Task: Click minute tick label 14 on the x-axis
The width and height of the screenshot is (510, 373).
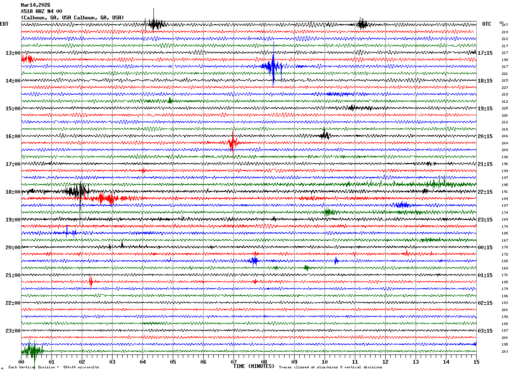Action: pyautogui.click(x=446, y=362)
